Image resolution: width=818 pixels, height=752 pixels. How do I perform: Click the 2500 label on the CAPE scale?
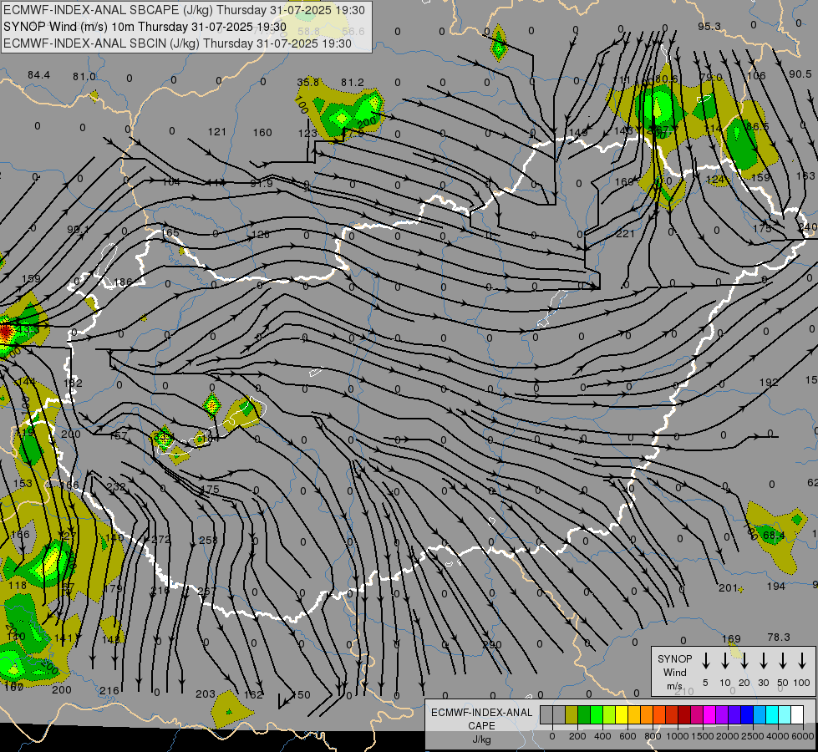tap(752, 736)
